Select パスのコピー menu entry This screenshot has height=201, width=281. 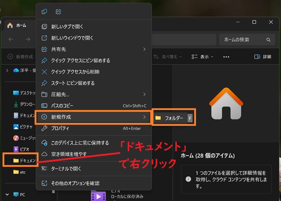(94, 105)
